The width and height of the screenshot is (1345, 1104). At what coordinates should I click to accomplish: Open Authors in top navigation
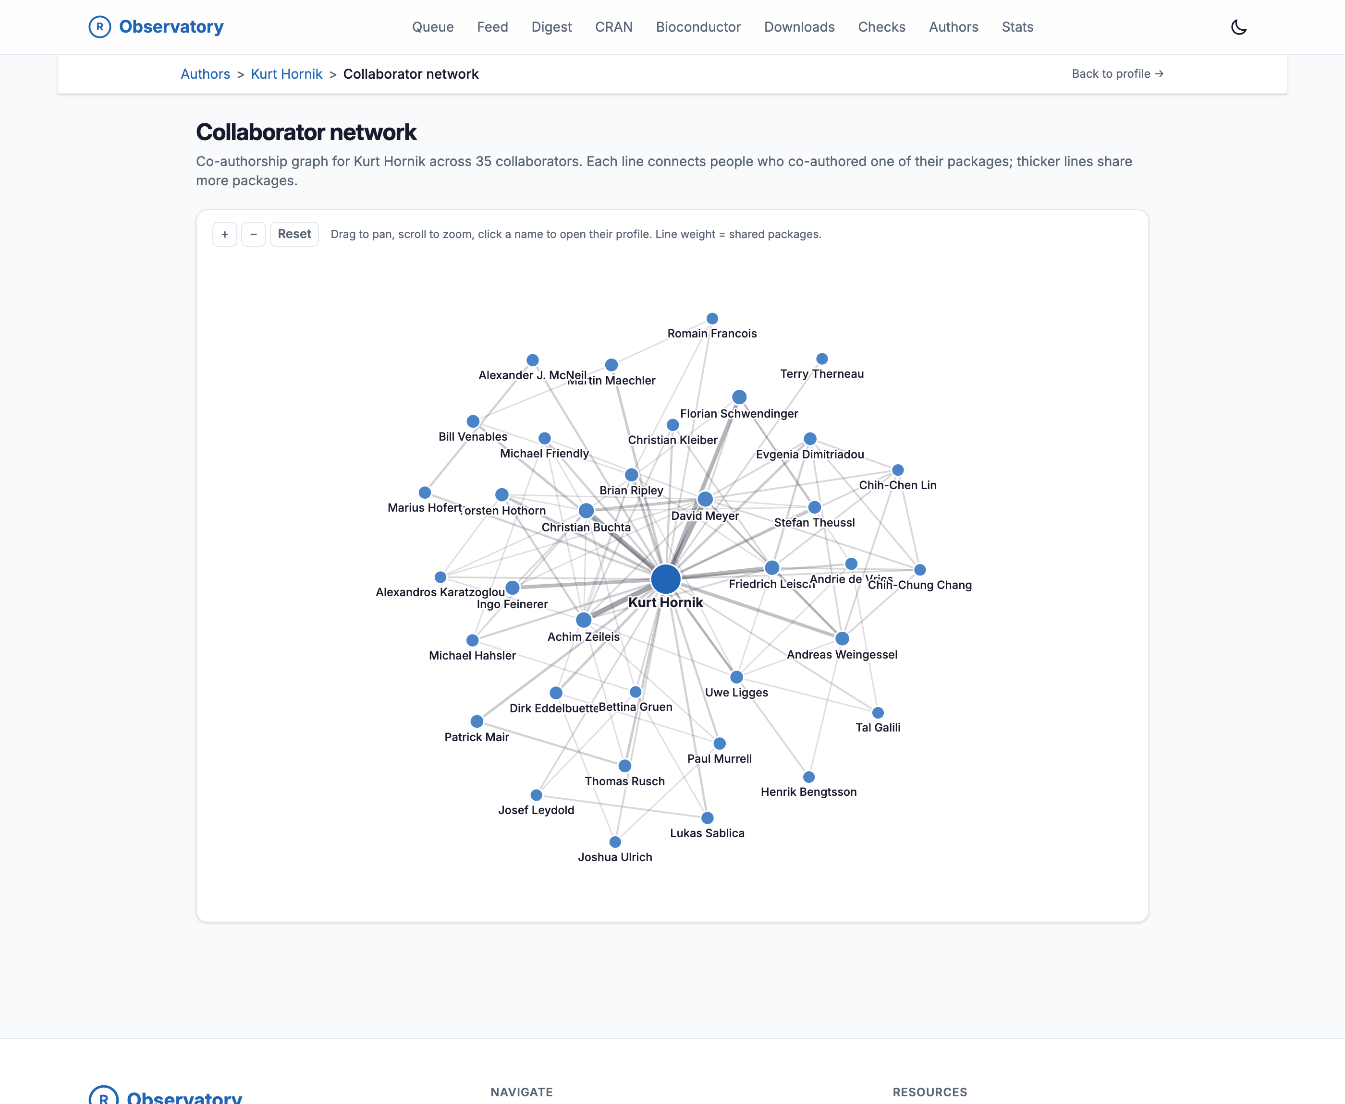(x=953, y=27)
